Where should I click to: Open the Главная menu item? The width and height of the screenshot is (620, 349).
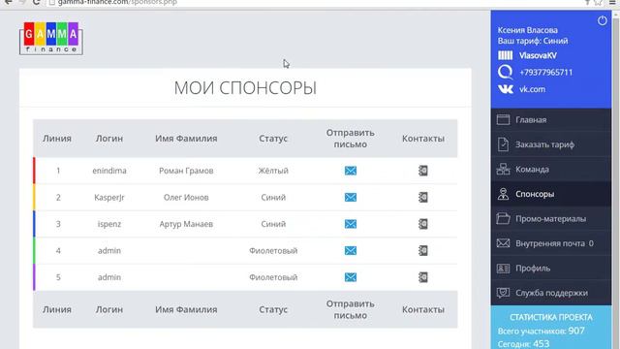pos(551,119)
